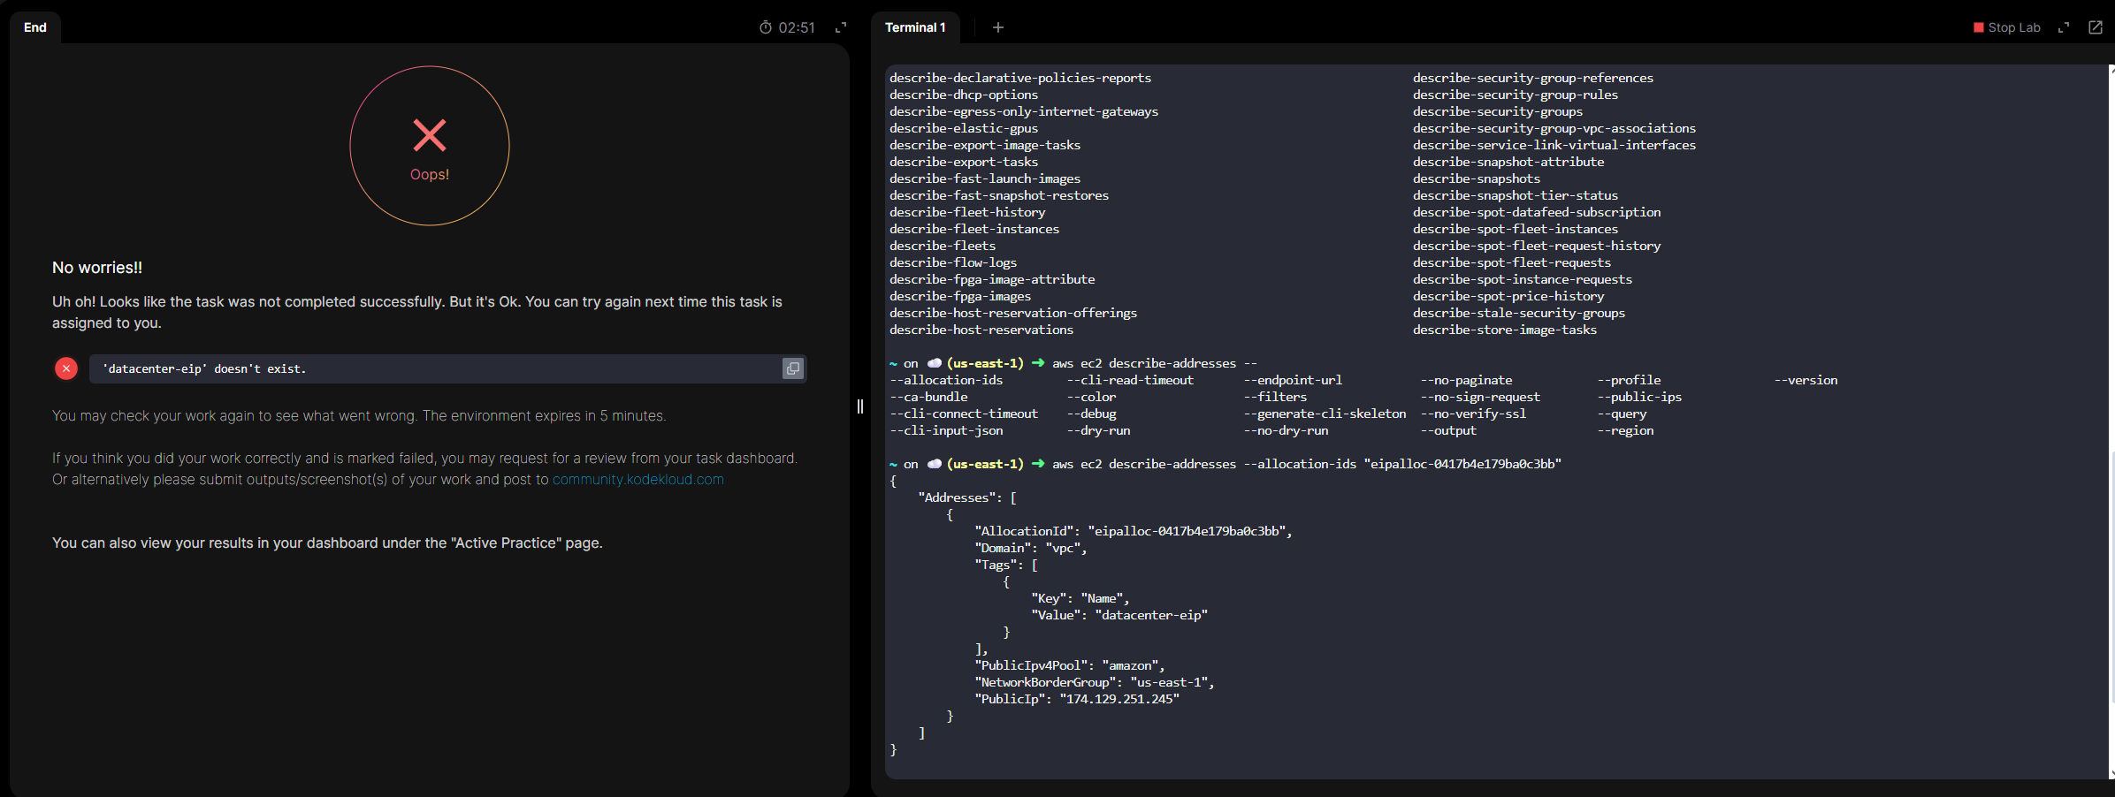Click the 02:51 countdown time
This screenshot has height=797, width=2115.
797,27
